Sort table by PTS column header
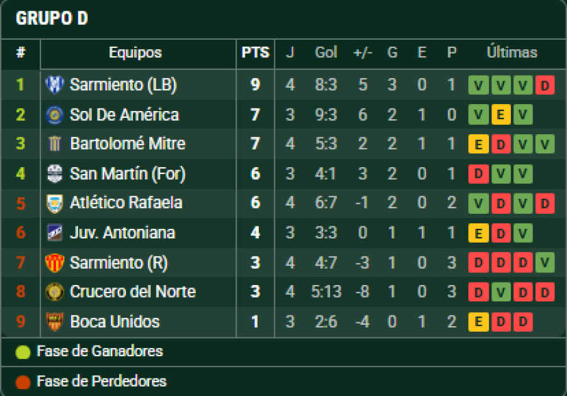Image resolution: width=567 pixels, height=396 pixels. 255,53
